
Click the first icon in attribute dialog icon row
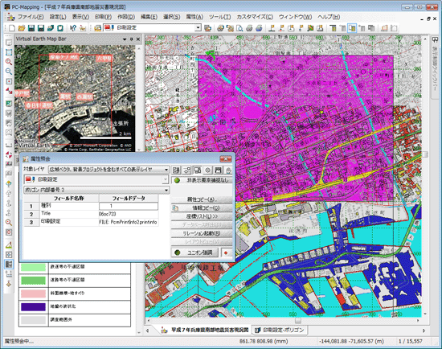[x=176, y=170]
